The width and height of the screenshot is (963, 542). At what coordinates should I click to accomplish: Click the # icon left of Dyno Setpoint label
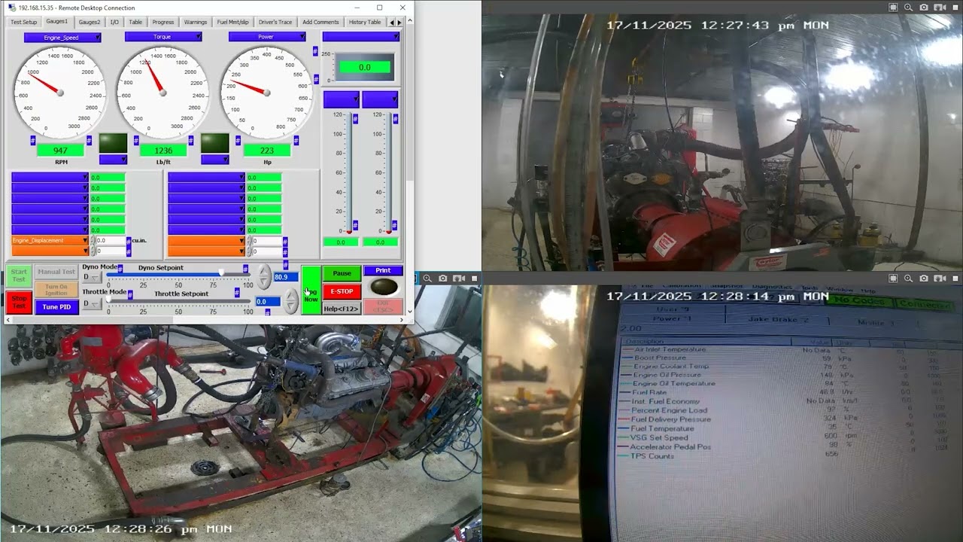(120, 268)
